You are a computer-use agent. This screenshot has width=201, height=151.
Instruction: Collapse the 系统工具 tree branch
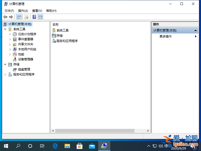[6, 29]
